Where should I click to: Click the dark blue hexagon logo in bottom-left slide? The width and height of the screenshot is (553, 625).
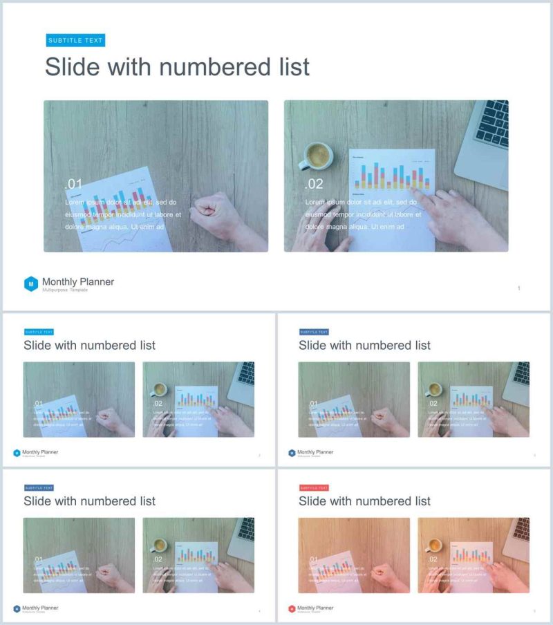(17, 608)
